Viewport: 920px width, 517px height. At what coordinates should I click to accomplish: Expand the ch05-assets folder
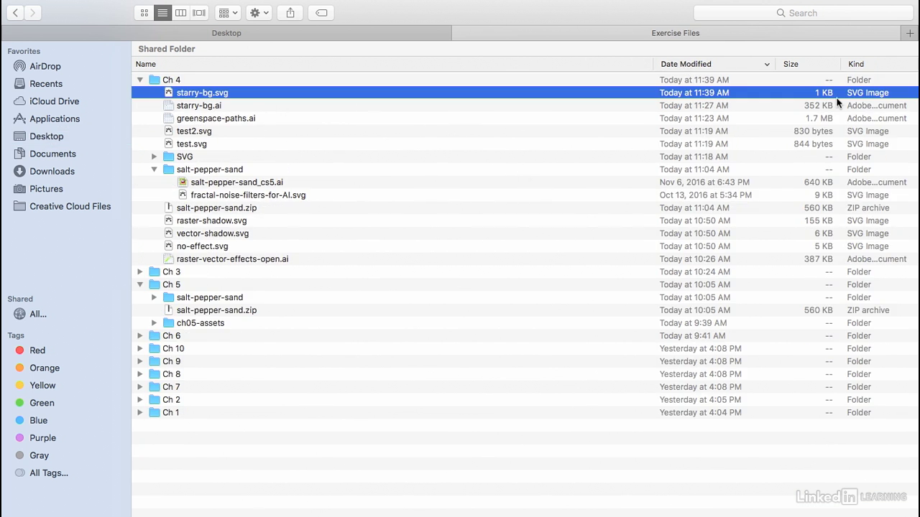coord(154,323)
